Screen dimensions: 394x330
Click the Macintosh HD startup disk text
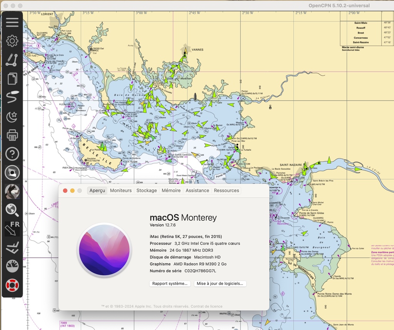coord(207,257)
